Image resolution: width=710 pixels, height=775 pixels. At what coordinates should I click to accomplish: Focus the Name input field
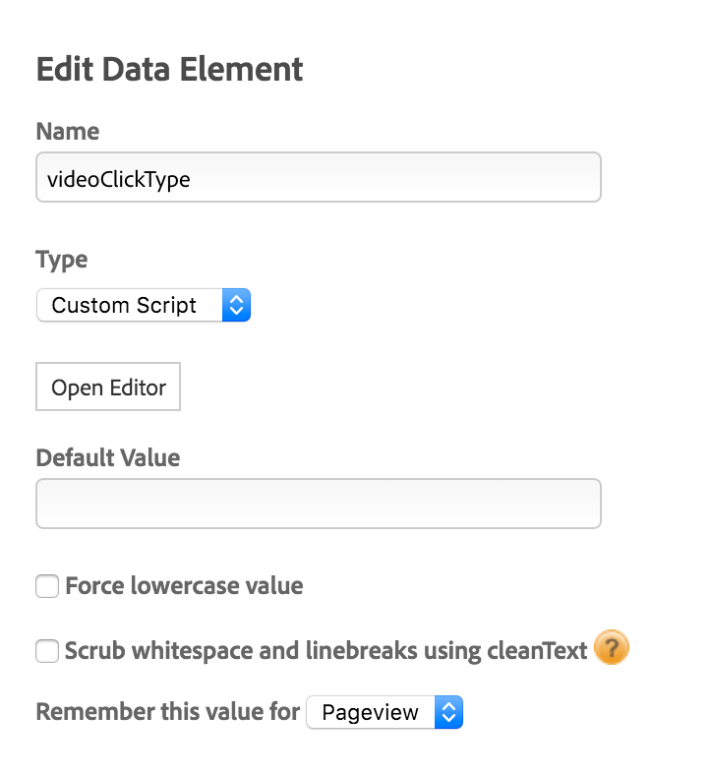coord(319,177)
